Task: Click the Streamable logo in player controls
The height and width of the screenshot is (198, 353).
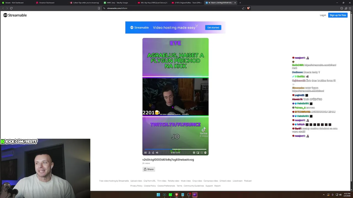Action: point(205,153)
